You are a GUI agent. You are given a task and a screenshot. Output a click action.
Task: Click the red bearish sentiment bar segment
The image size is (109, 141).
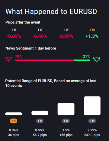45,60
